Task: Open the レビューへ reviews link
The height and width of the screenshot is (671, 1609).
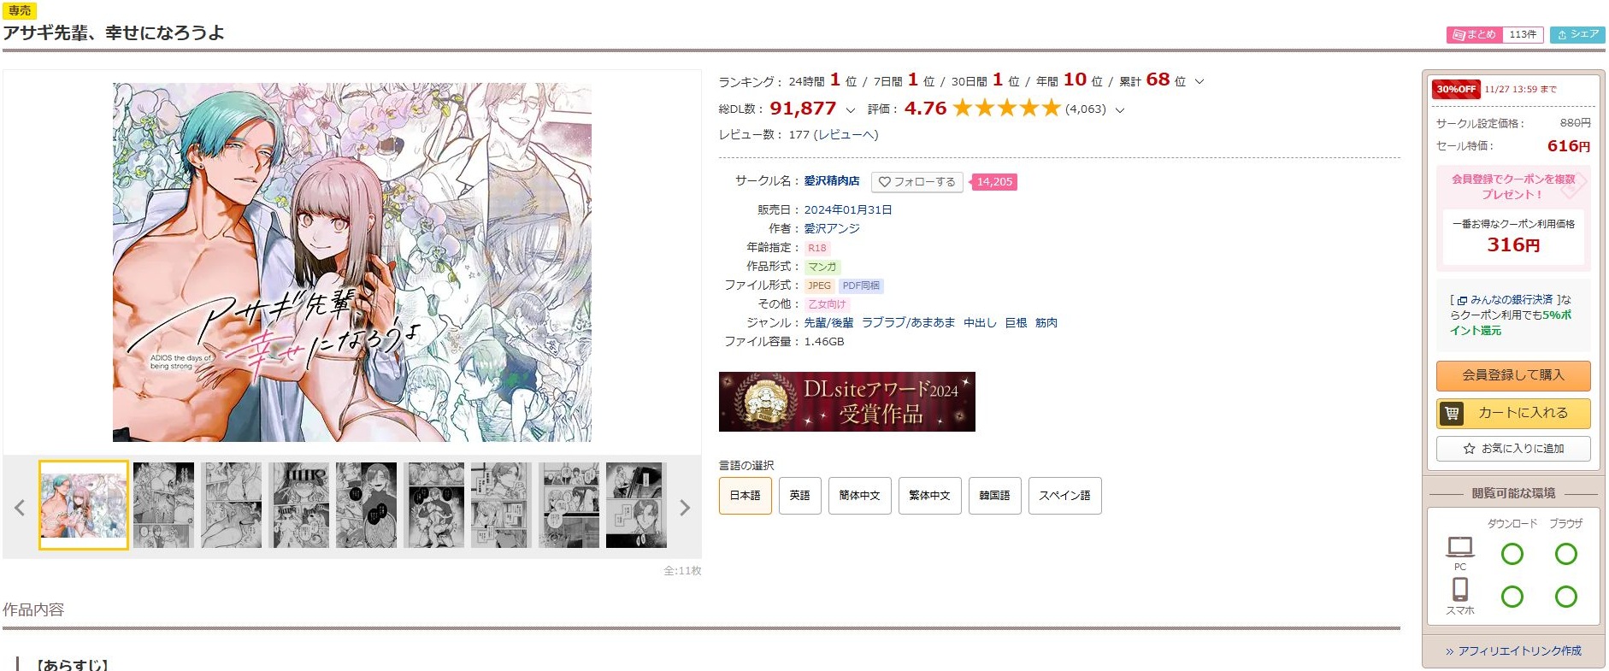Action: coord(846,135)
